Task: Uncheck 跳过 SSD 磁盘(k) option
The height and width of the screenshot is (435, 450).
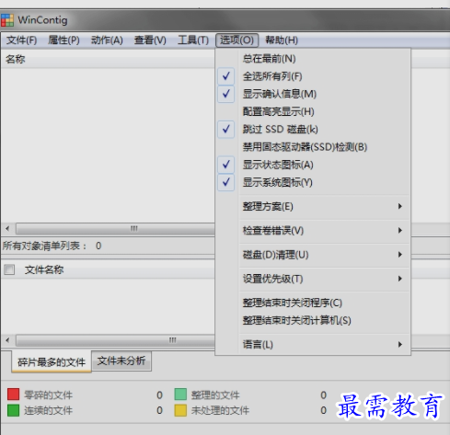Action: tap(313, 130)
